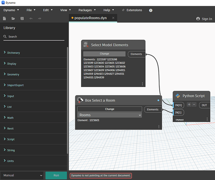Click the Run button
Image resolution: width=215 pixels, height=180 pixels.
pos(56,175)
